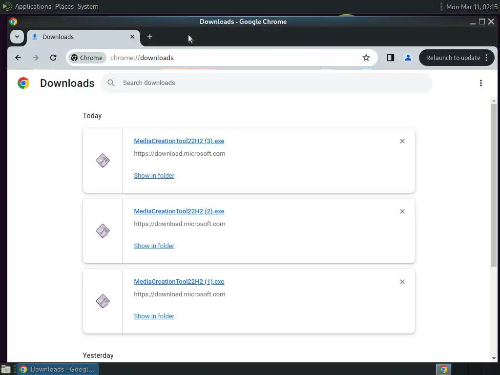
Task: Click the Relaunch to update button
Action: pyautogui.click(x=457, y=58)
